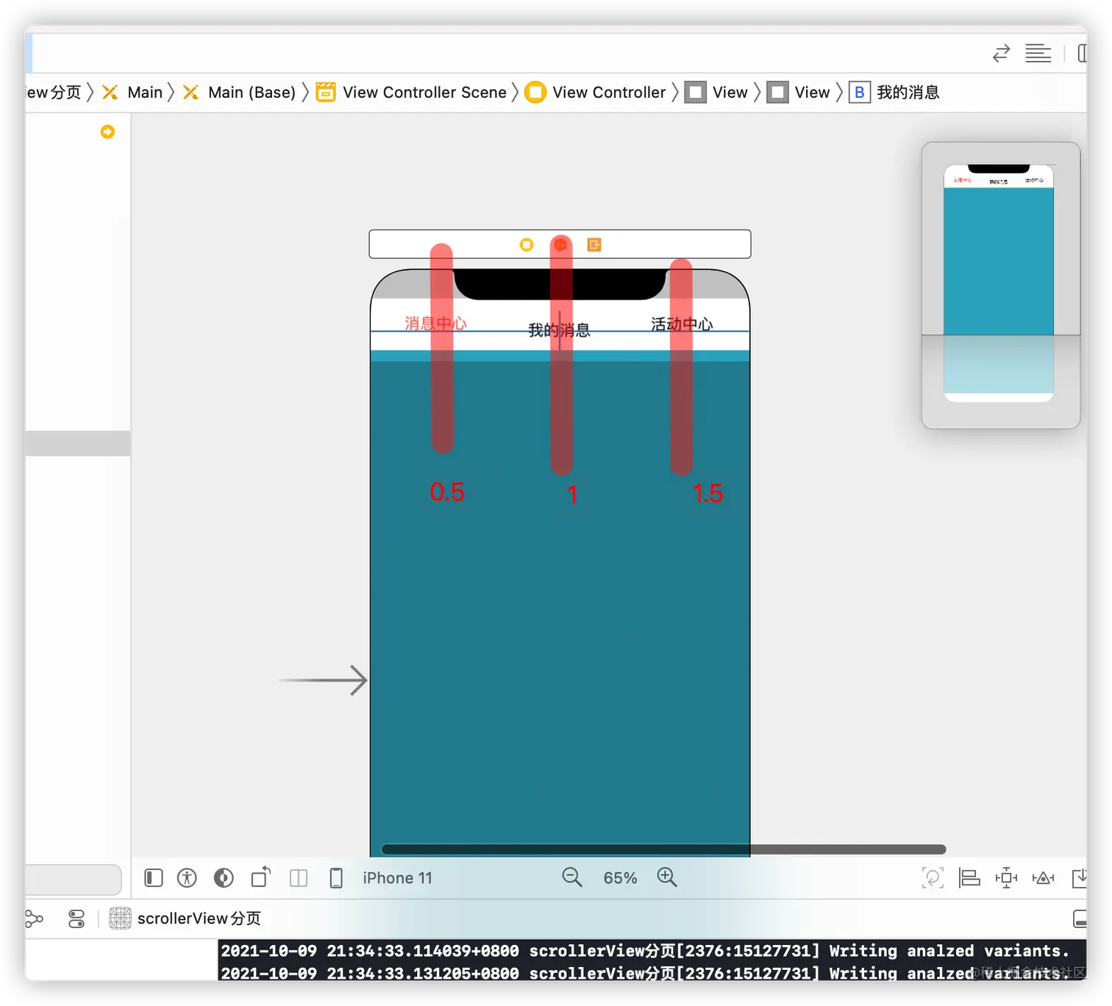Toggle the document outline panel
Screen dimensions: 1112x1006
pyautogui.click(x=153, y=877)
